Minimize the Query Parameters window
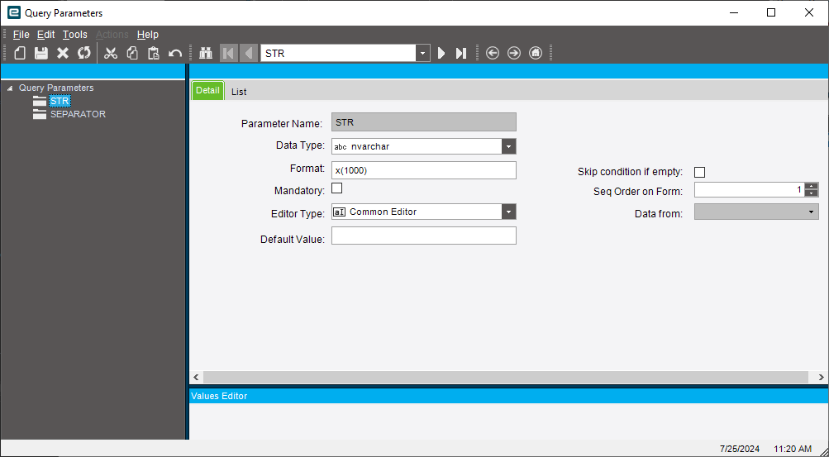 (734, 12)
